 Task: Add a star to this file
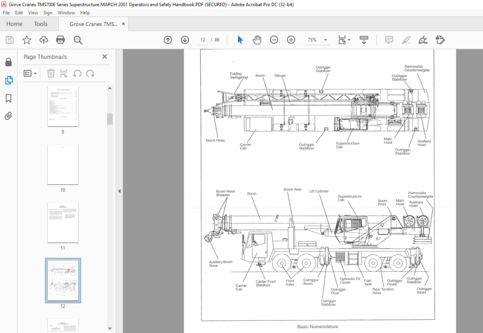pos(27,40)
